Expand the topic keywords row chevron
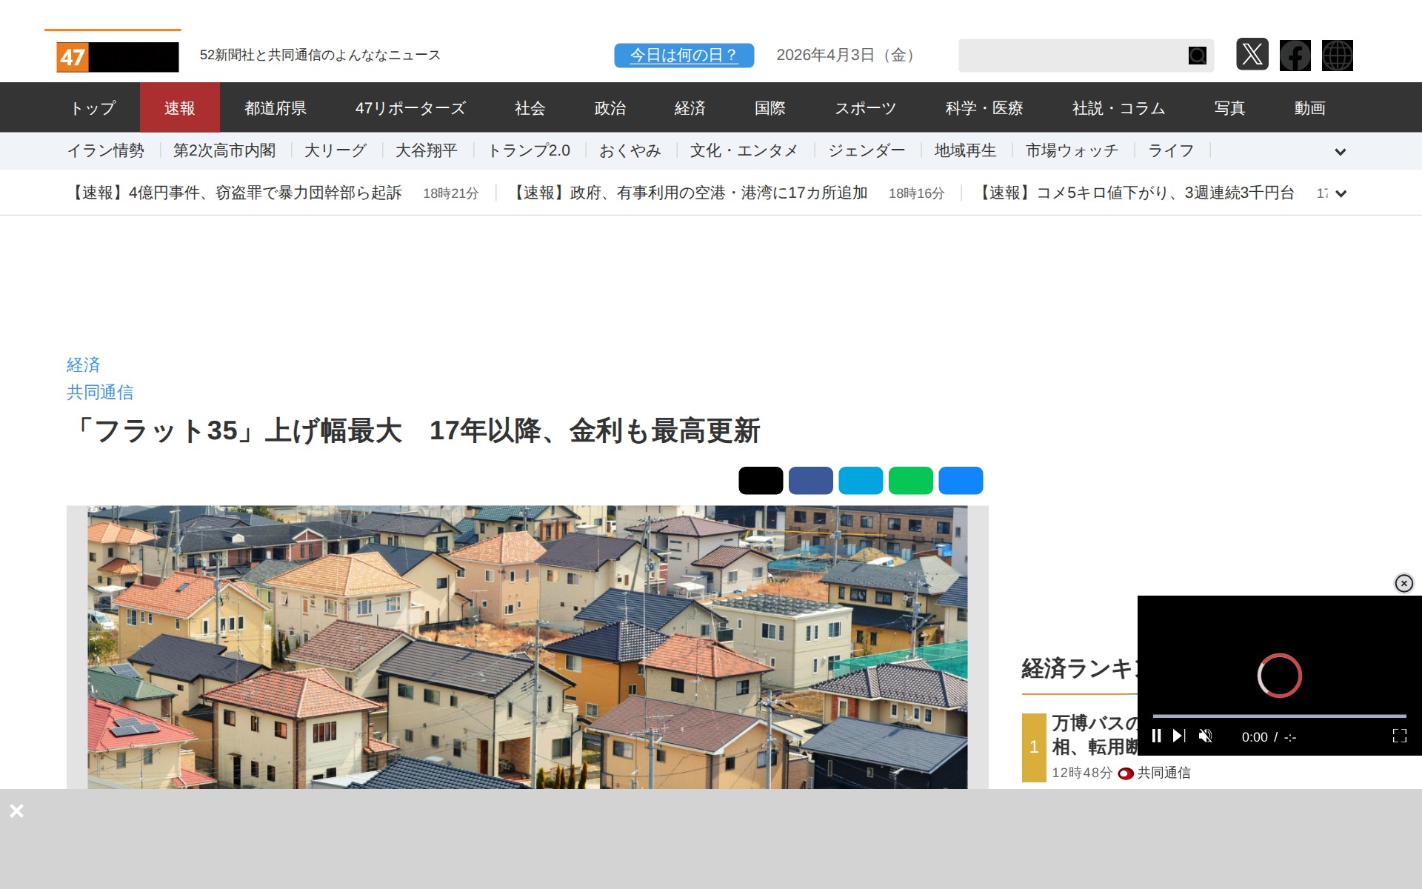 pyautogui.click(x=1340, y=152)
